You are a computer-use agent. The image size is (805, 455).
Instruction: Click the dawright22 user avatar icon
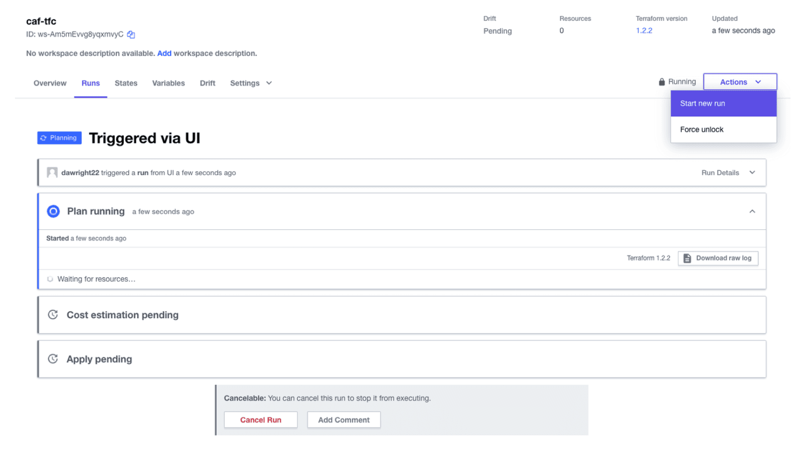click(x=52, y=173)
